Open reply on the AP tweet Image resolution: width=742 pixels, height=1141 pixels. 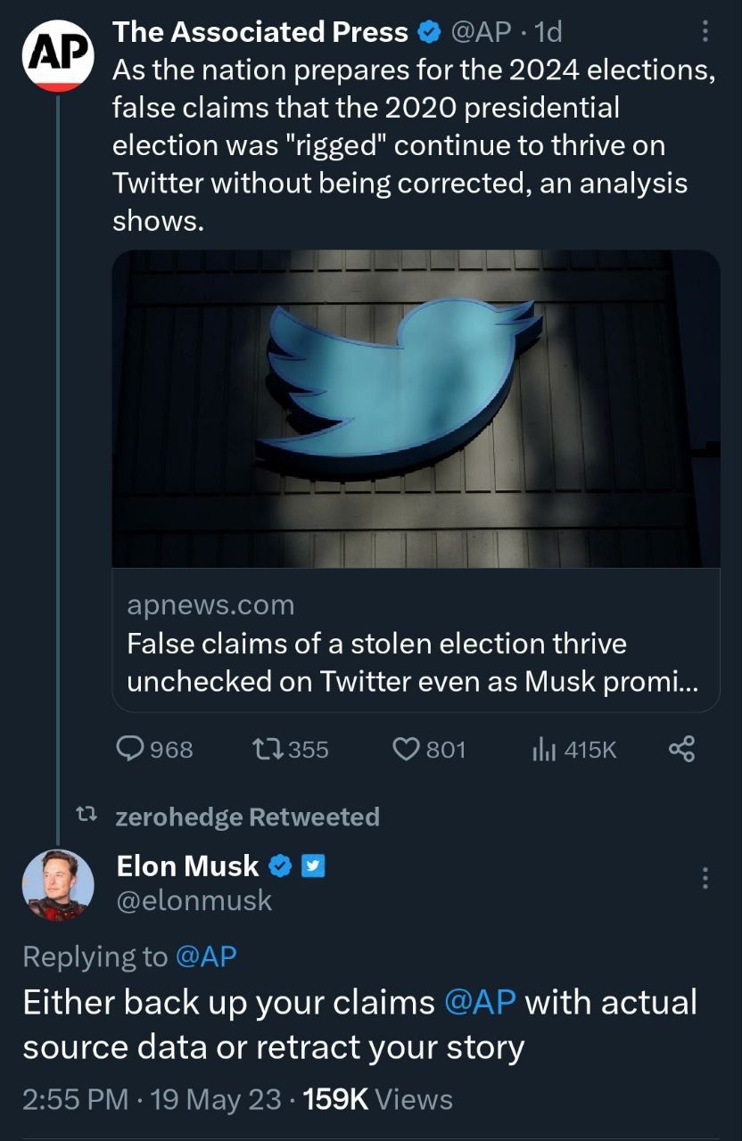pyautogui.click(x=134, y=750)
